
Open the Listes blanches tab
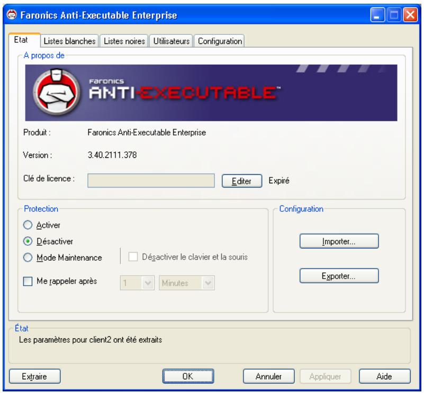point(69,41)
